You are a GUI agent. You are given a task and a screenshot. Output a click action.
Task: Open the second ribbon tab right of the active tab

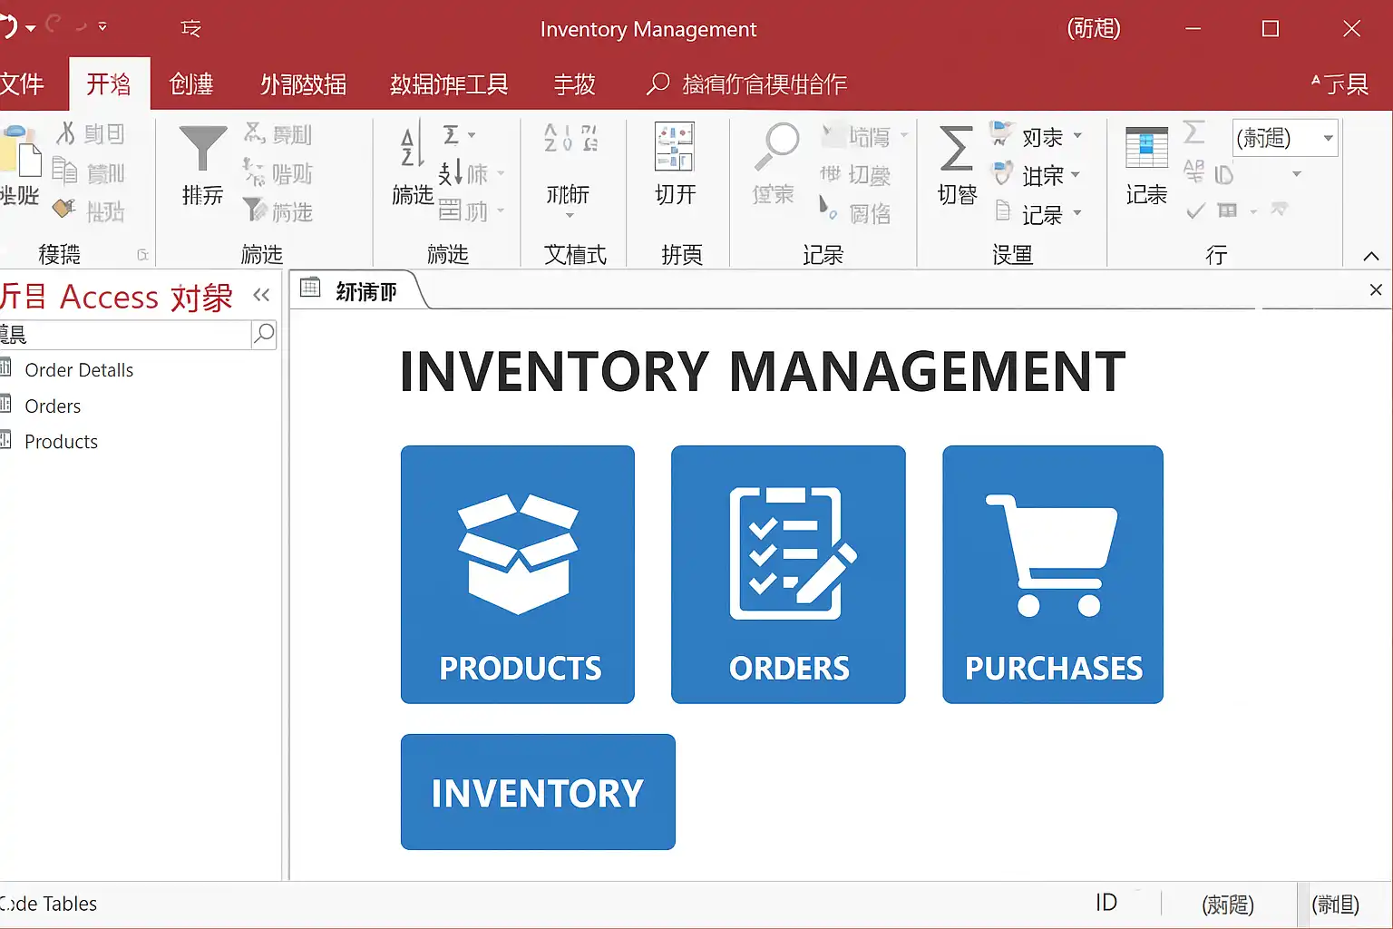(x=303, y=84)
